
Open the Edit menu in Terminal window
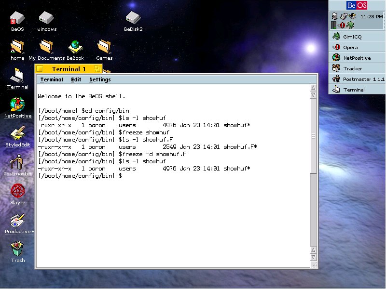76,79
